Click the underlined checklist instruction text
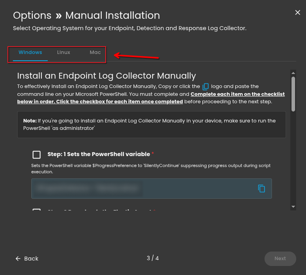The height and width of the screenshot is (275, 306). pos(238,94)
